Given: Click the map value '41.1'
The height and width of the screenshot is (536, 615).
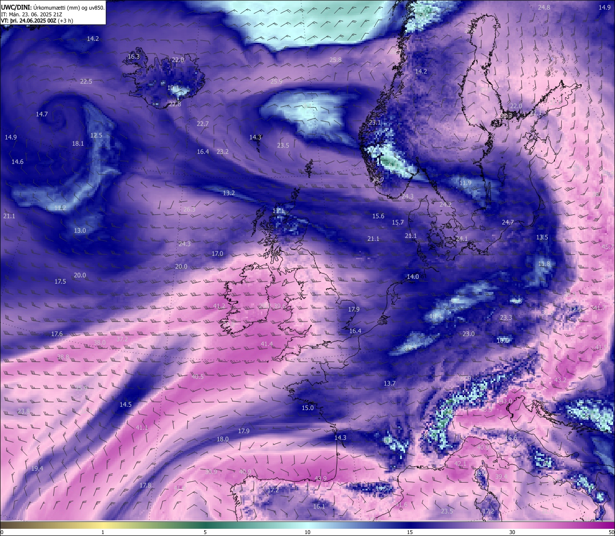Looking at the screenshot, I should [142, 428].
